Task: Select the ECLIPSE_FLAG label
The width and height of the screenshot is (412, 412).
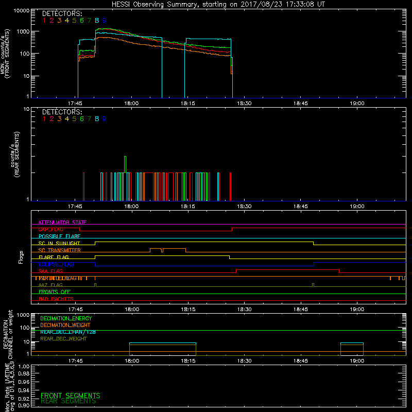Action: tap(56, 264)
